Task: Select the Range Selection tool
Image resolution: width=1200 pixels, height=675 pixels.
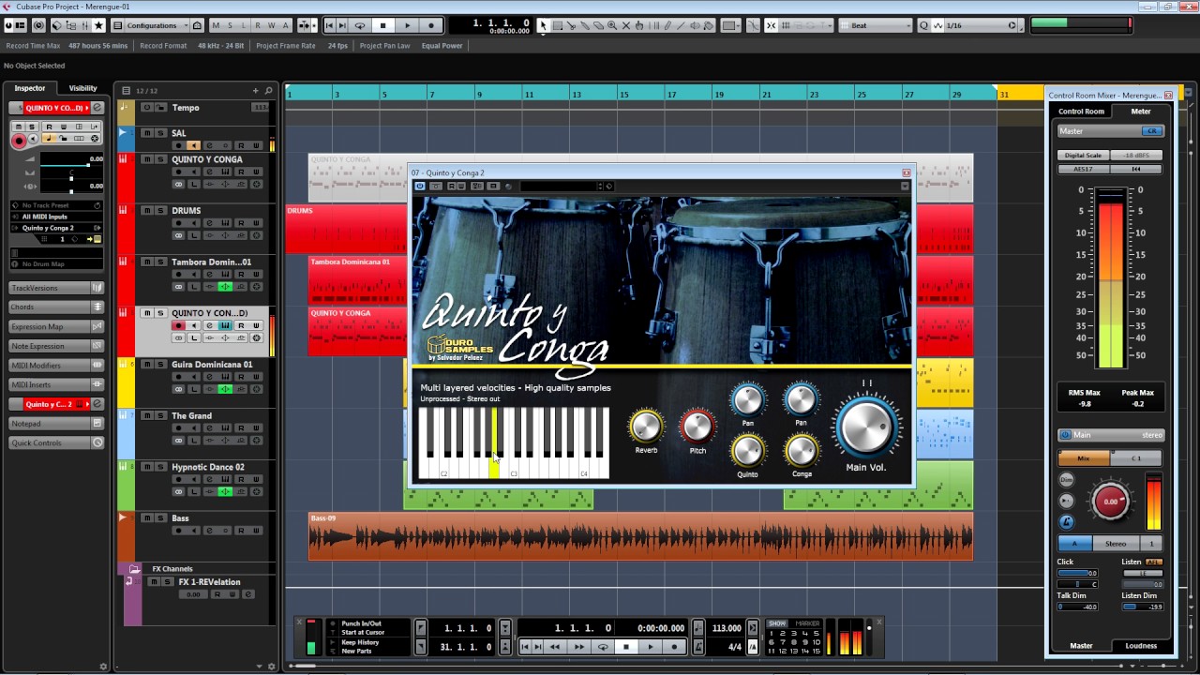Action: coord(558,25)
